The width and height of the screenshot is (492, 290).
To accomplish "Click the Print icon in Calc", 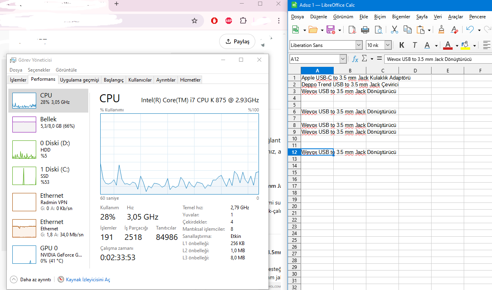I will [365, 29].
